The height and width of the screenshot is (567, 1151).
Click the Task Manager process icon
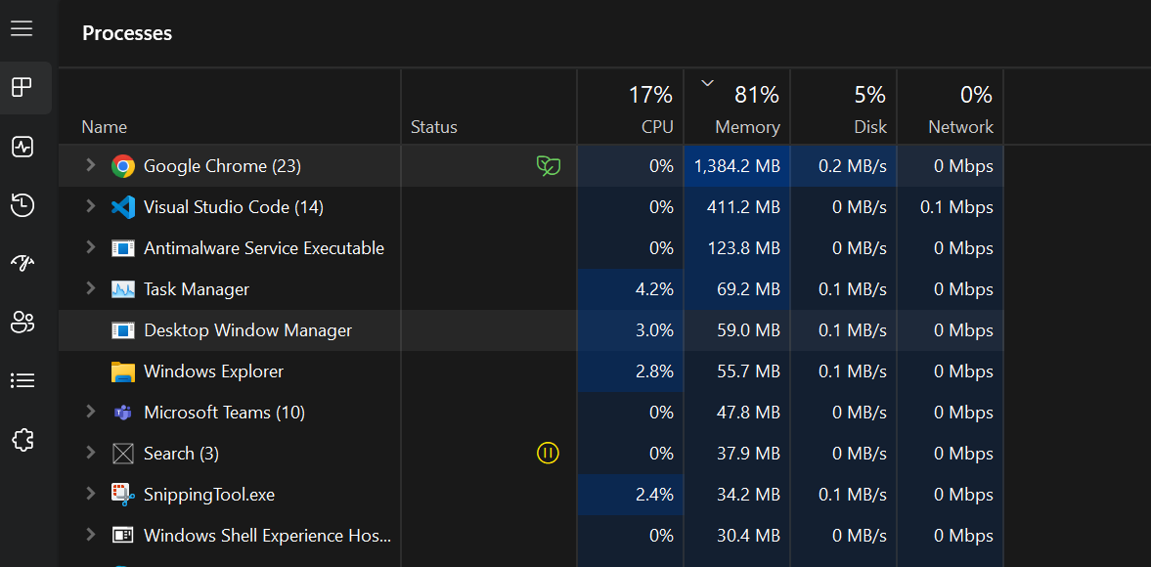pyautogui.click(x=122, y=289)
